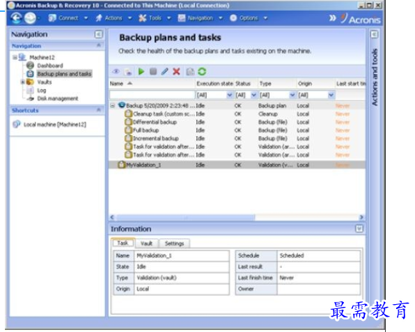Image resolution: width=415 pixels, height=332 pixels.
Task: Open the Navigation menu in toolbar
Action: [x=200, y=18]
